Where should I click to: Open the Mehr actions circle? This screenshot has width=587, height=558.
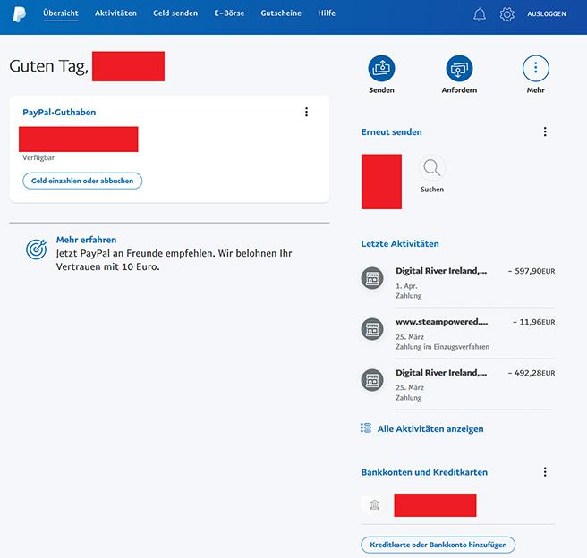coord(536,68)
